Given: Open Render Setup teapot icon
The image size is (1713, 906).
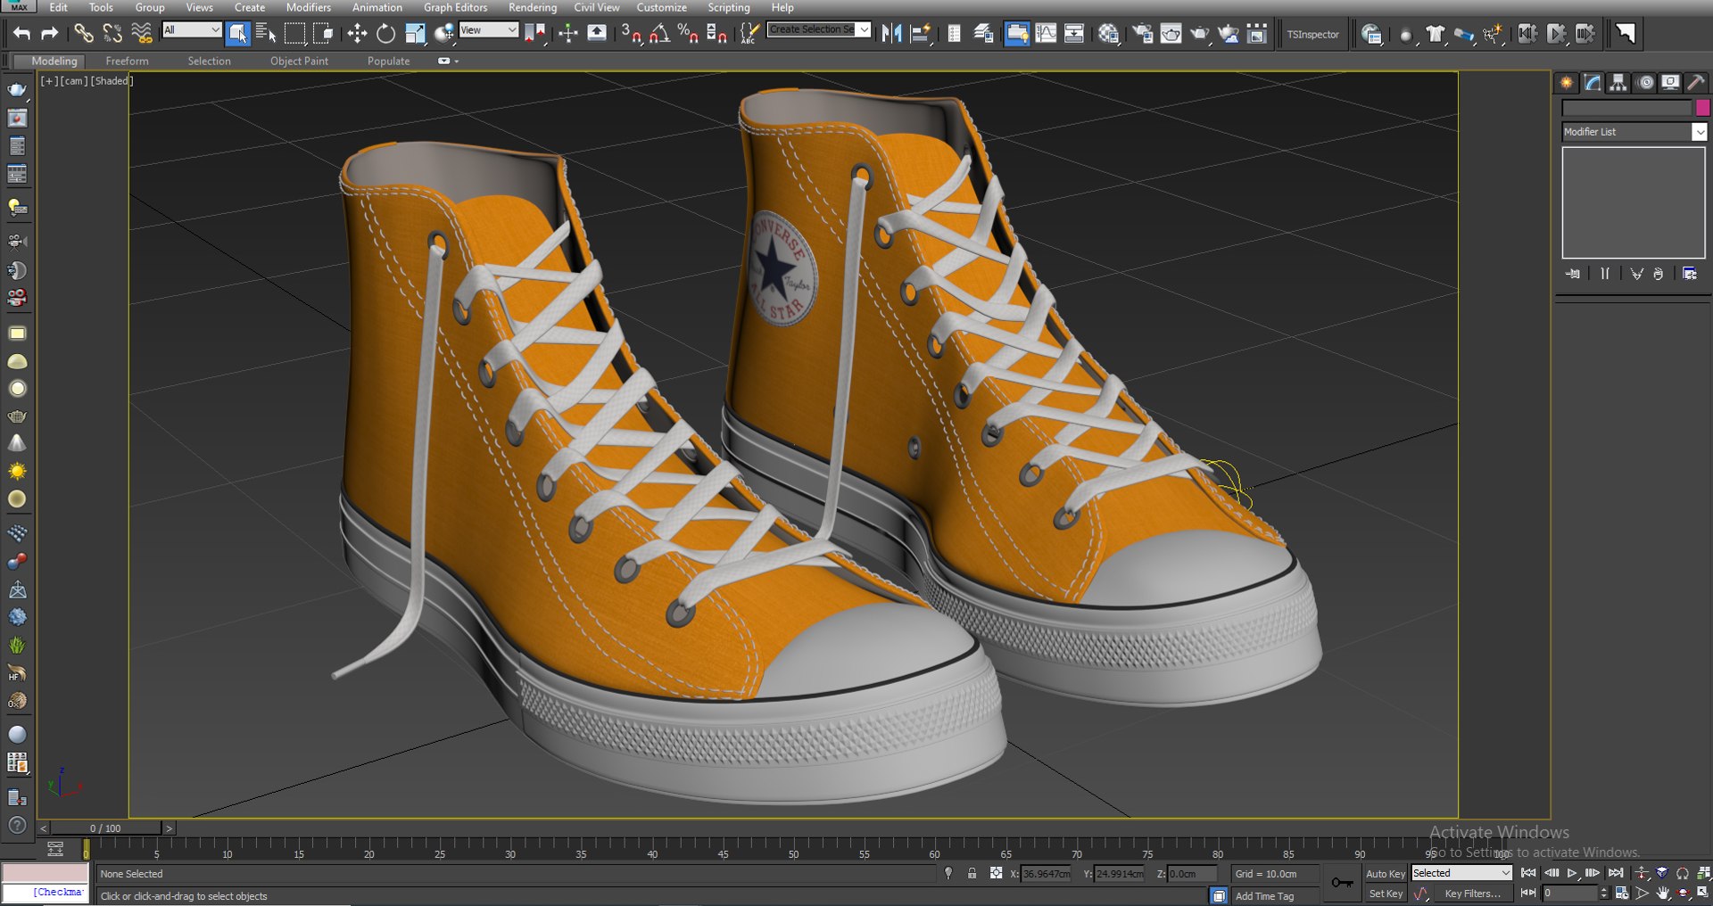Looking at the screenshot, I should click(1143, 34).
